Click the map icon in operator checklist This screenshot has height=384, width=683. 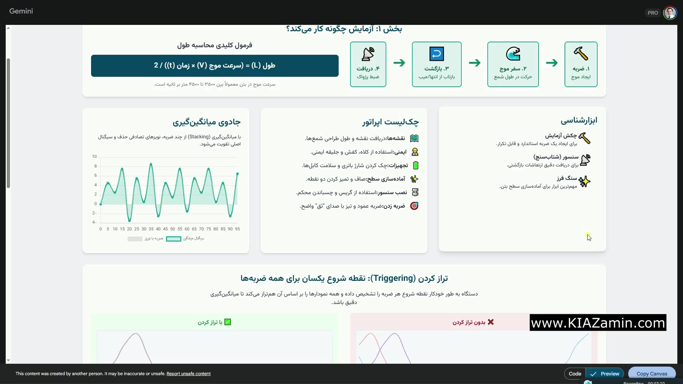[x=414, y=138]
